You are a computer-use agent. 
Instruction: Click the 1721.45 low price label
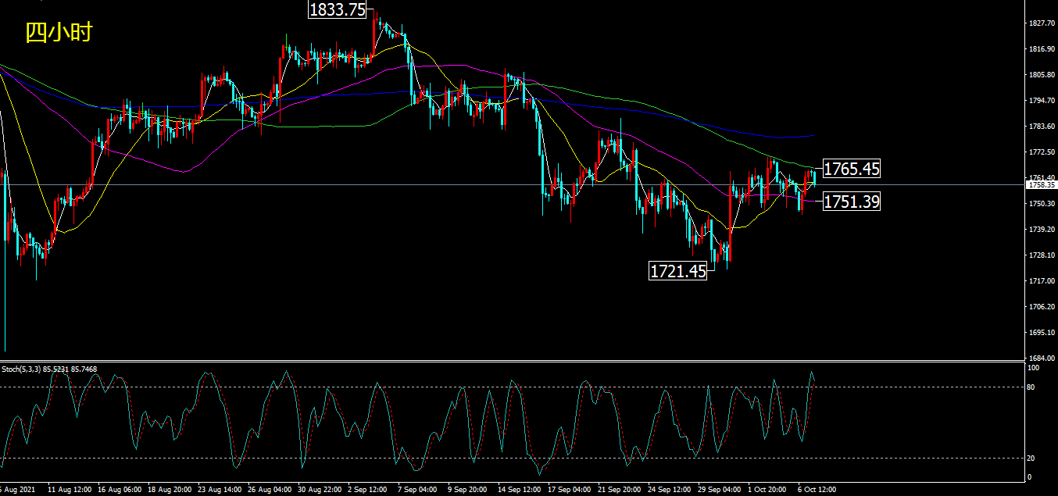point(677,271)
